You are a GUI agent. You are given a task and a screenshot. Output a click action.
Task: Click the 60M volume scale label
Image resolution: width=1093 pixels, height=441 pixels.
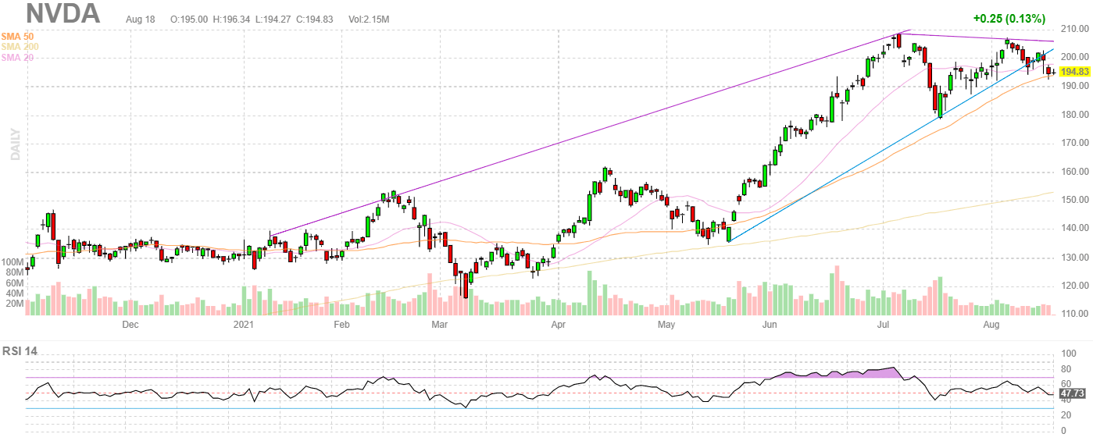[14, 283]
